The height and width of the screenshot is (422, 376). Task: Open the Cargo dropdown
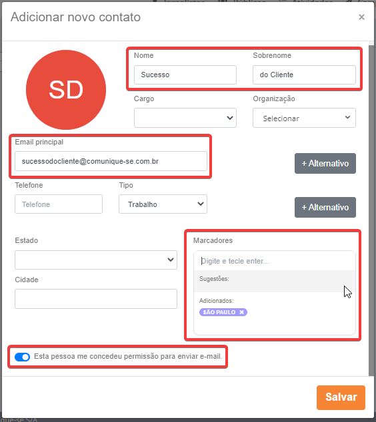click(185, 118)
